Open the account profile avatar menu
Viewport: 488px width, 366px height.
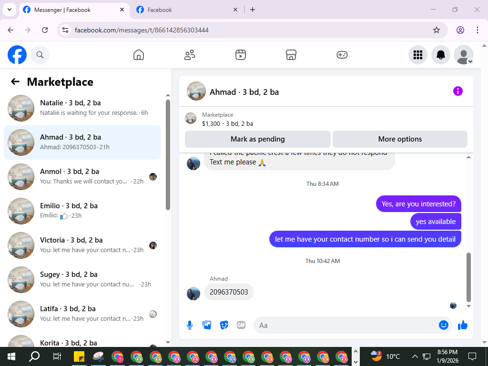pos(464,55)
